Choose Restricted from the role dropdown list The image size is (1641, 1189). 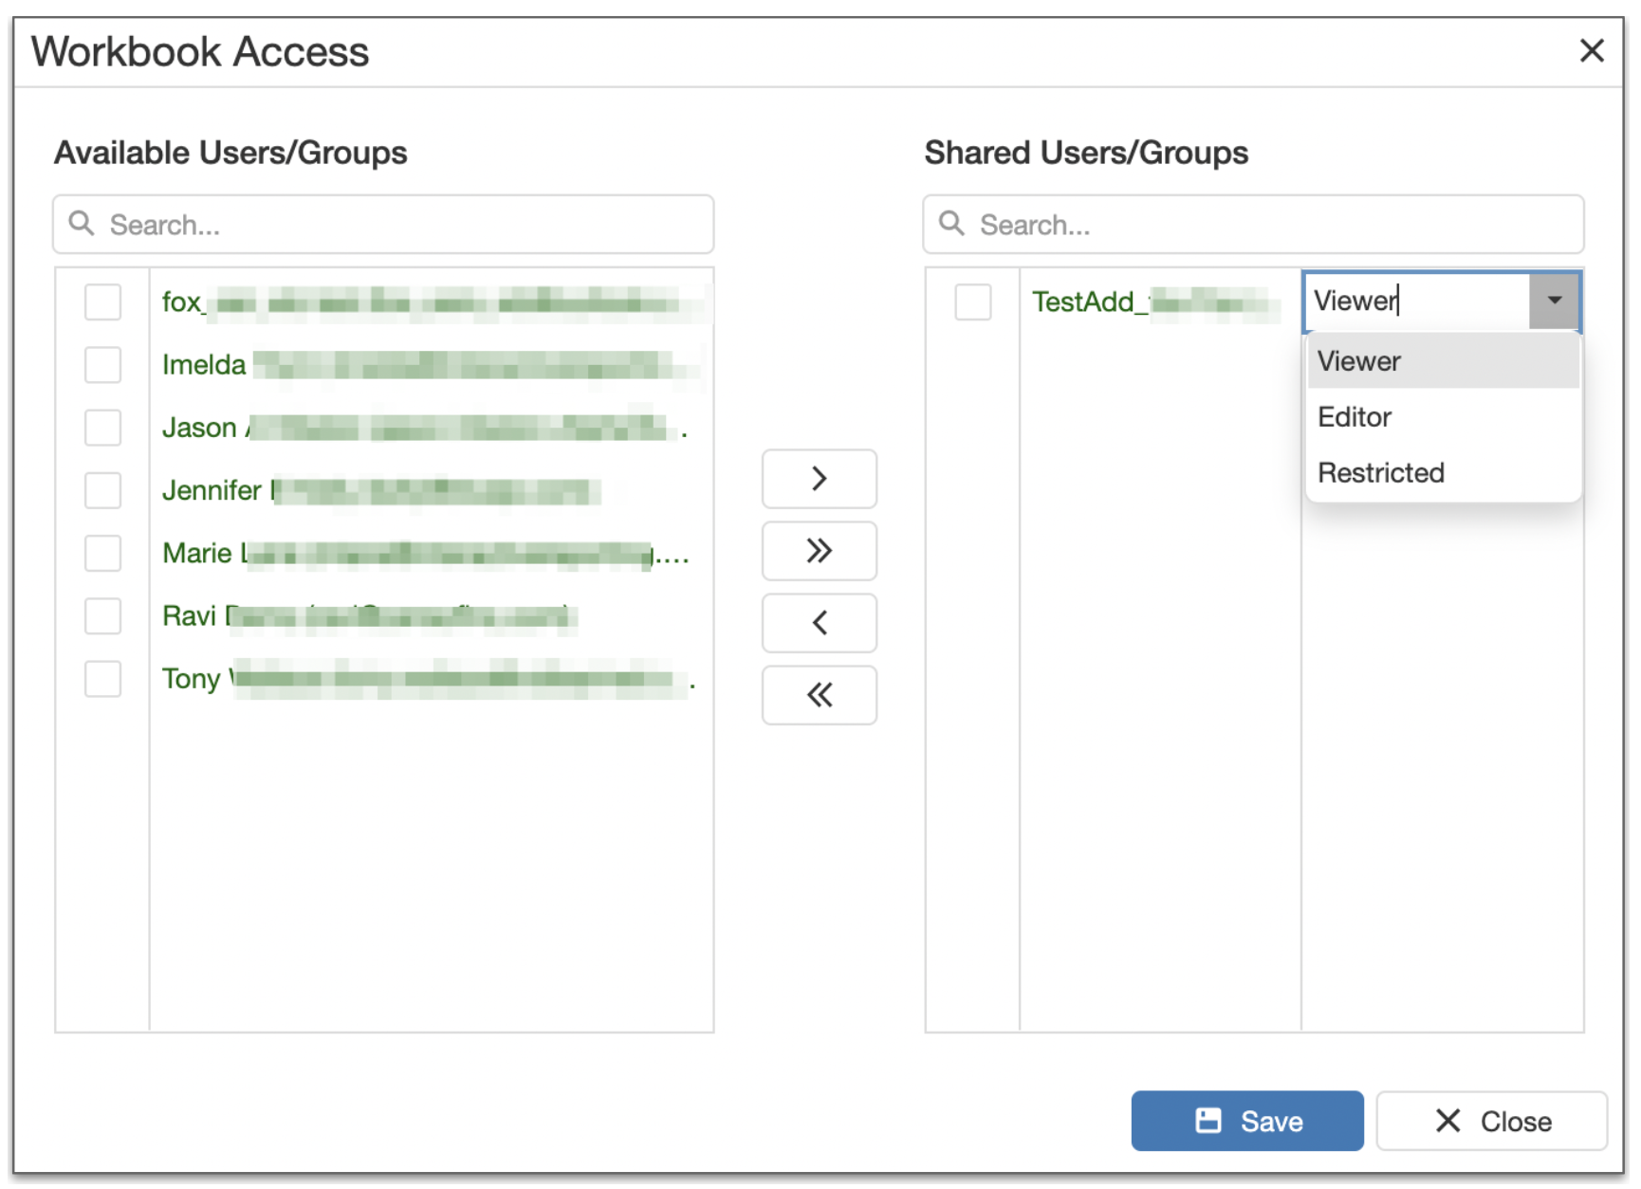(x=1443, y=473)
